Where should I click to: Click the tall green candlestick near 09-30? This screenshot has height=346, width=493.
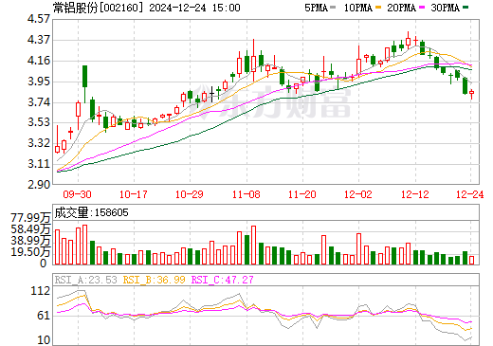pyautogui.click(x=84, y=83)
